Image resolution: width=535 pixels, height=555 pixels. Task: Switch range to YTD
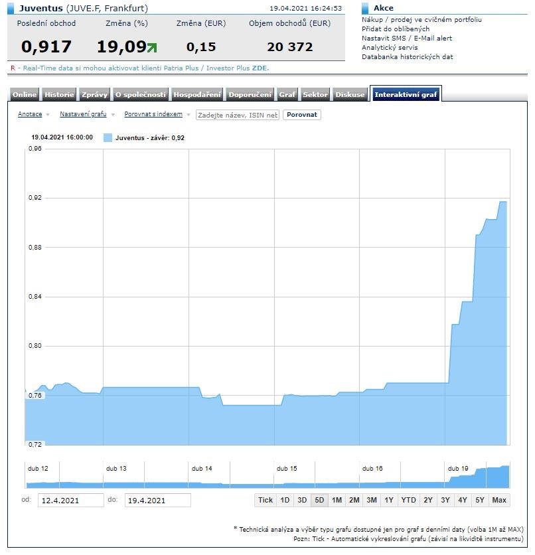409,500
